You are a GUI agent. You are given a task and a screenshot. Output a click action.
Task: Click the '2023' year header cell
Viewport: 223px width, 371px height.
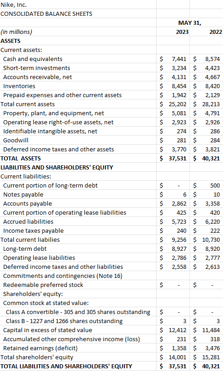pyautogui.click(x=182, y=32)
